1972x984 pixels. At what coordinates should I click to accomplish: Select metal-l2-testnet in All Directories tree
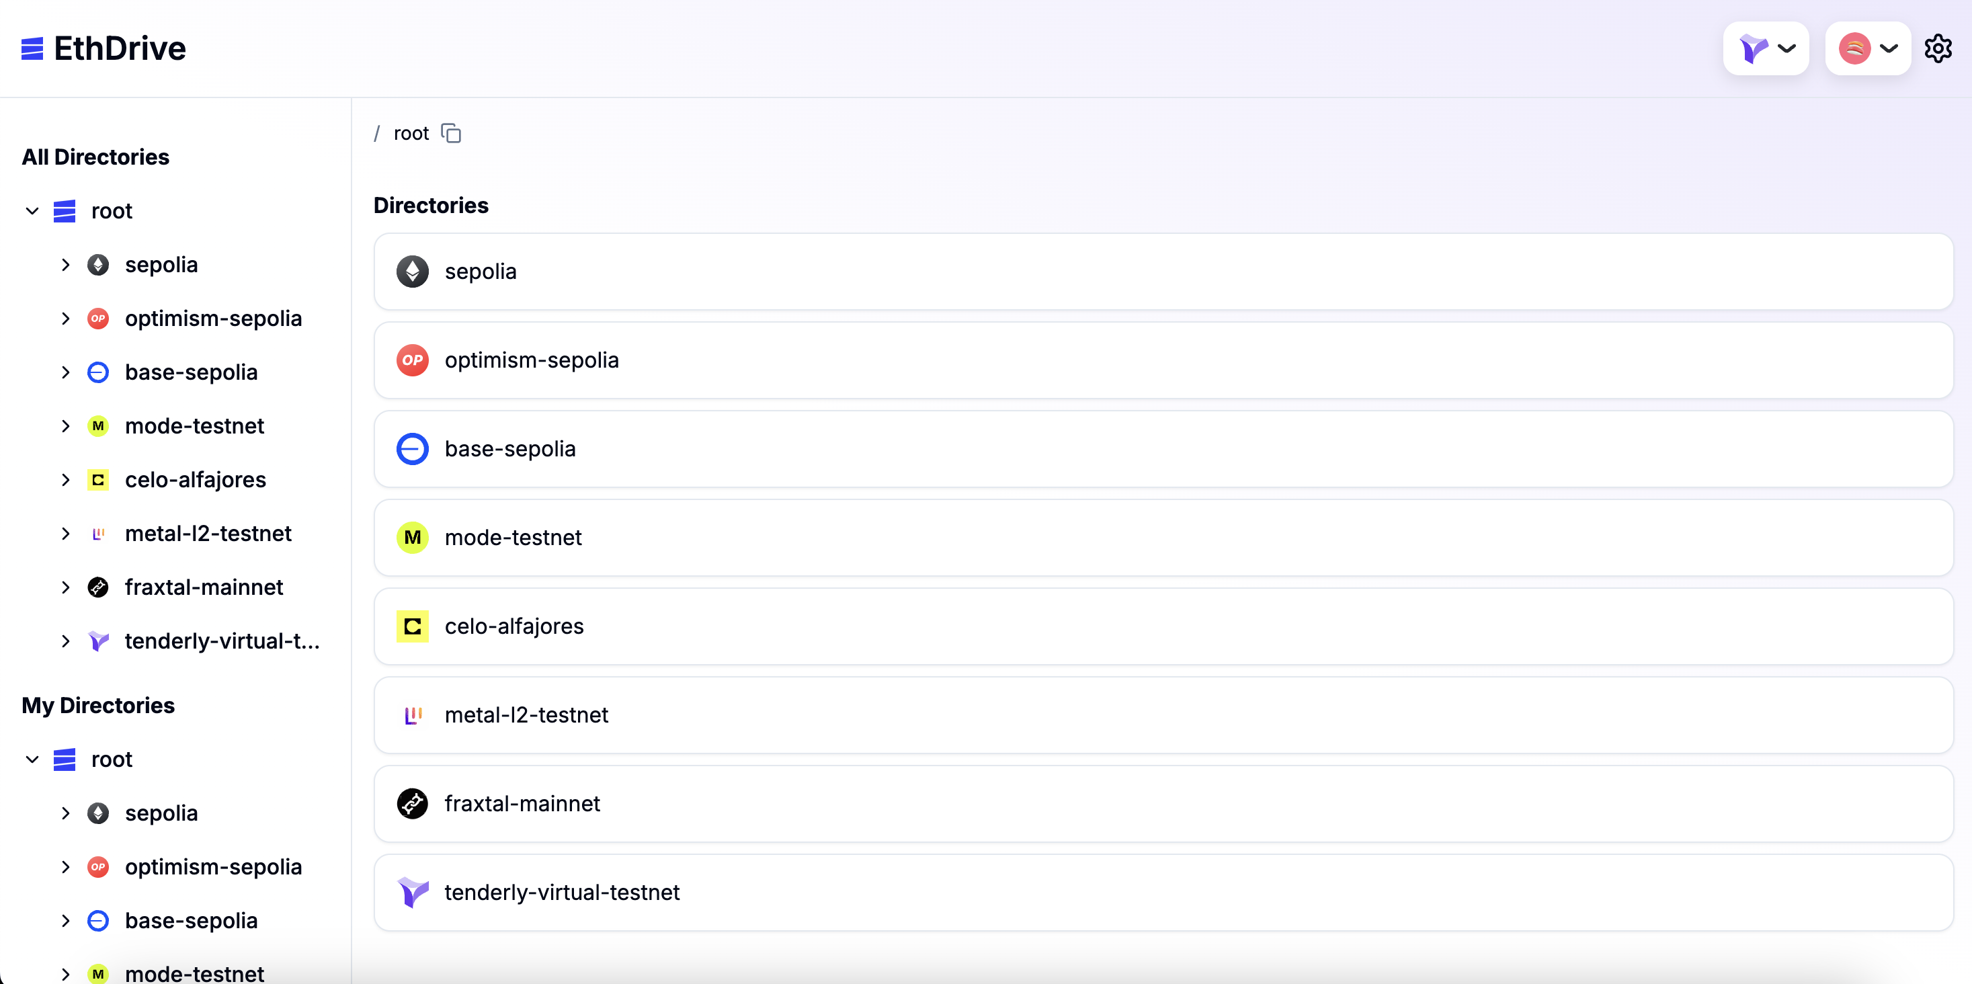208,534
